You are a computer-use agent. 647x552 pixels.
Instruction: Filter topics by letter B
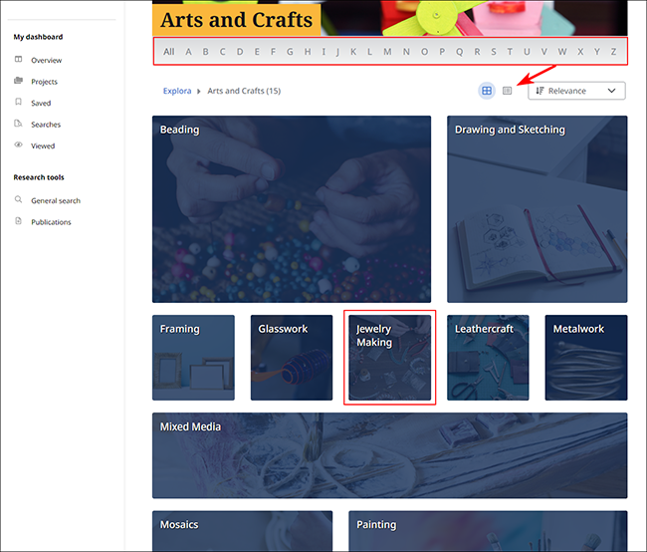(x=205, y=52)
